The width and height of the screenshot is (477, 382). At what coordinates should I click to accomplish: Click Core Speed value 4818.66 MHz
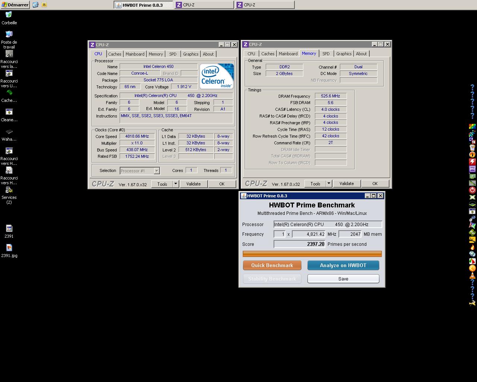[137, 137]
